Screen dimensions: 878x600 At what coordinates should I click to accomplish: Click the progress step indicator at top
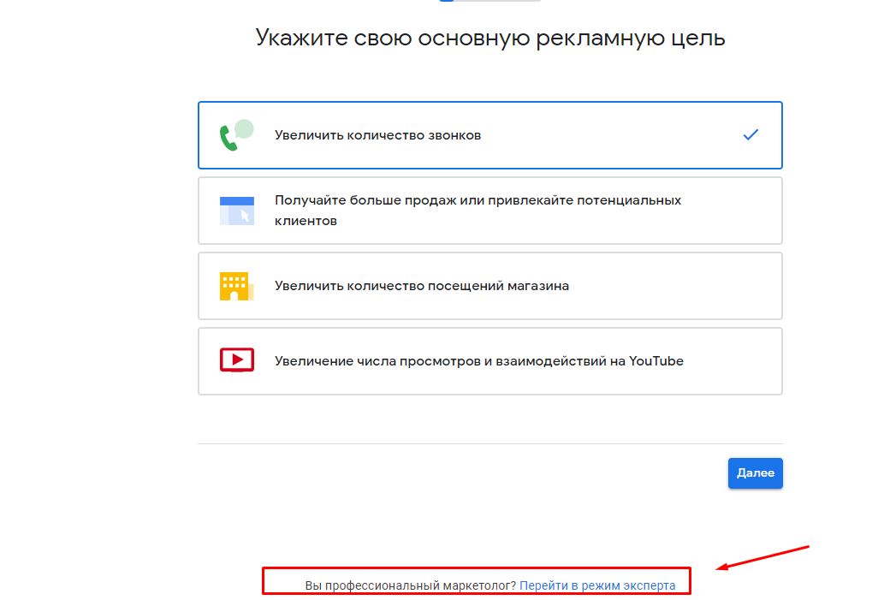(489, 1)
